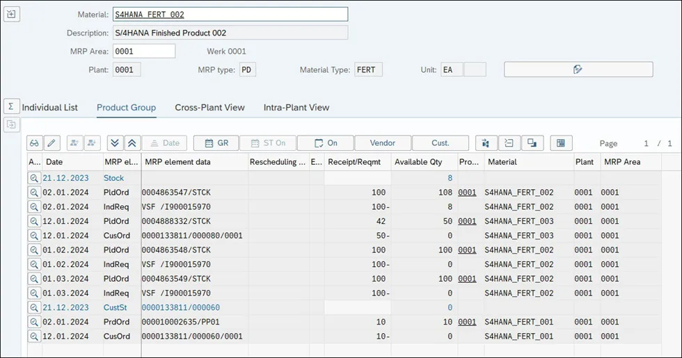Switch to Individual List tab

49,107
